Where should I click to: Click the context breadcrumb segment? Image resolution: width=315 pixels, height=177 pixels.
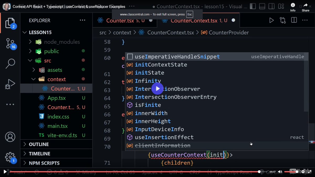click(122, 33)
